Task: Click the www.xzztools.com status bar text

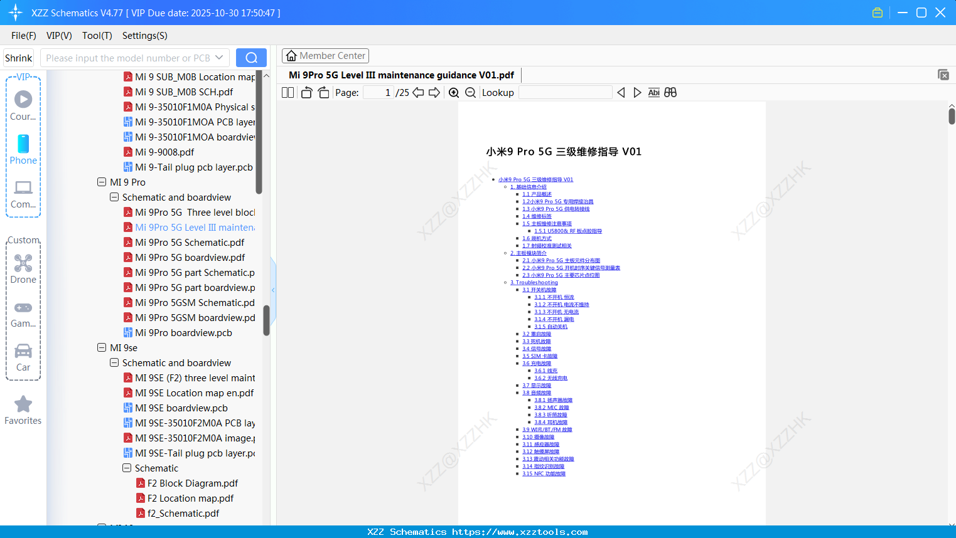Action: pyautogui.click(x=520, y=532)
